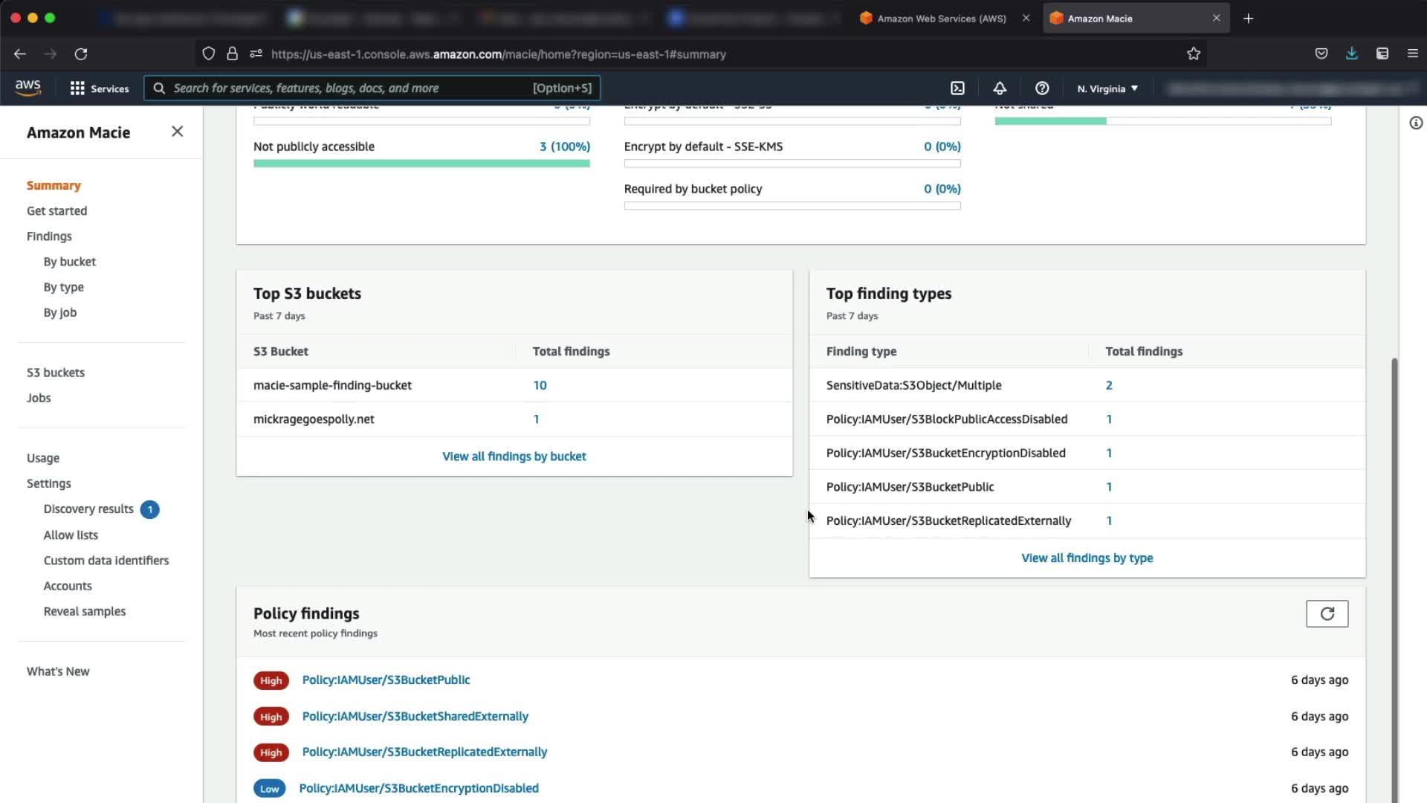Open Services grid menu

(x=100, y=88)
